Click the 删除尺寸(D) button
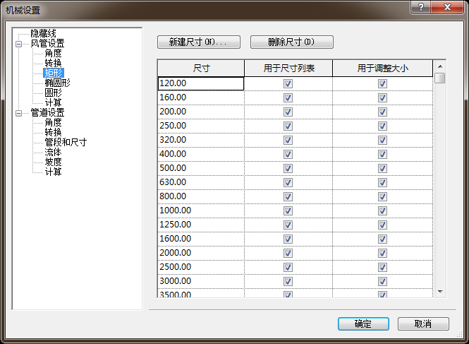 pyautogui.click(x=292, y=42)
